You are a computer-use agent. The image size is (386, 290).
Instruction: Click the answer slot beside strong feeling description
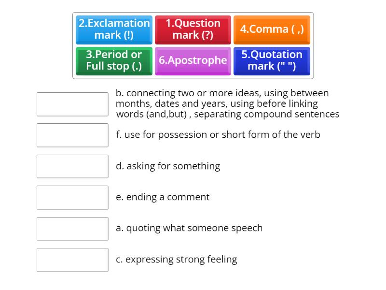[72, 260]
